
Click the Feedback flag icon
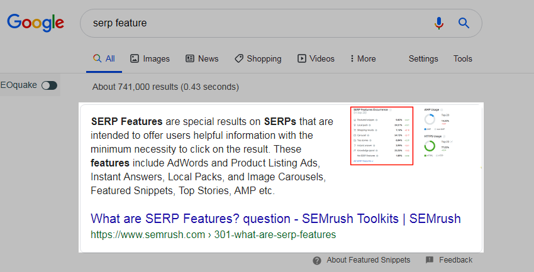(430, 260)
